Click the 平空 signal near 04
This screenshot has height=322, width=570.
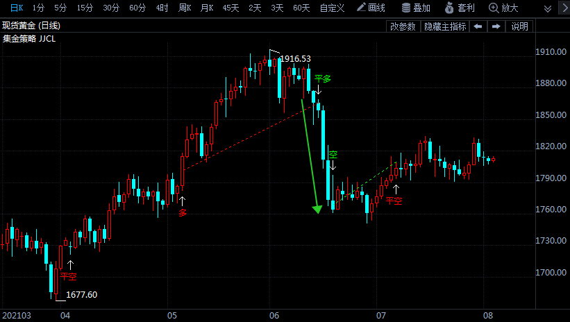pyautogui.click(x=68, y=276)
